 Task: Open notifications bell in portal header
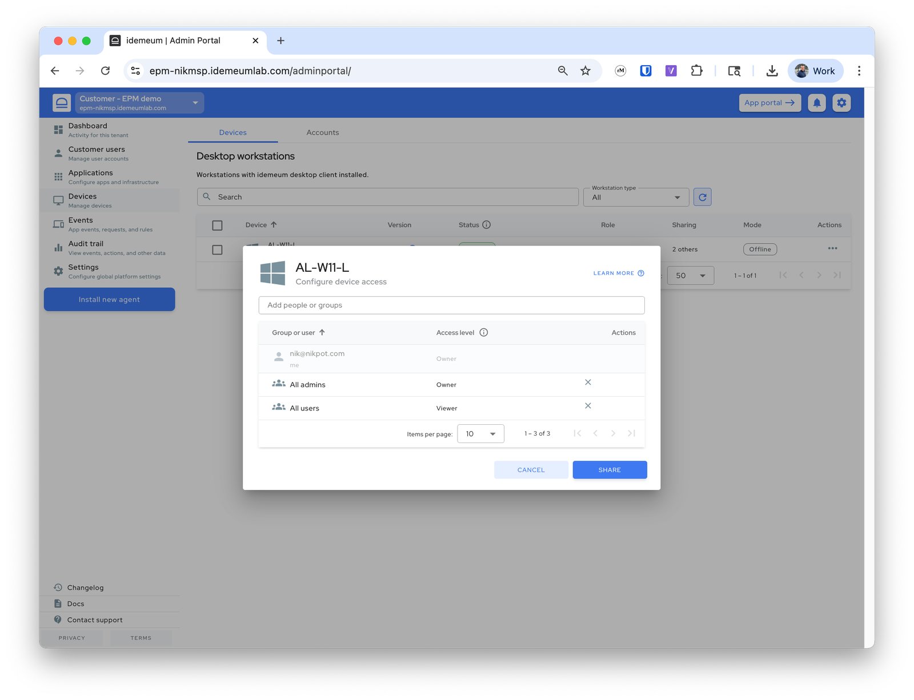817,103
